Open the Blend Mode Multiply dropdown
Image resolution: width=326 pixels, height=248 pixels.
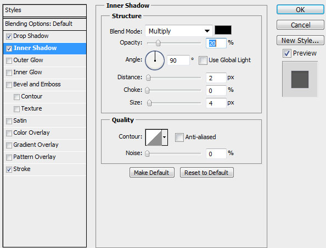pos(178,31)
